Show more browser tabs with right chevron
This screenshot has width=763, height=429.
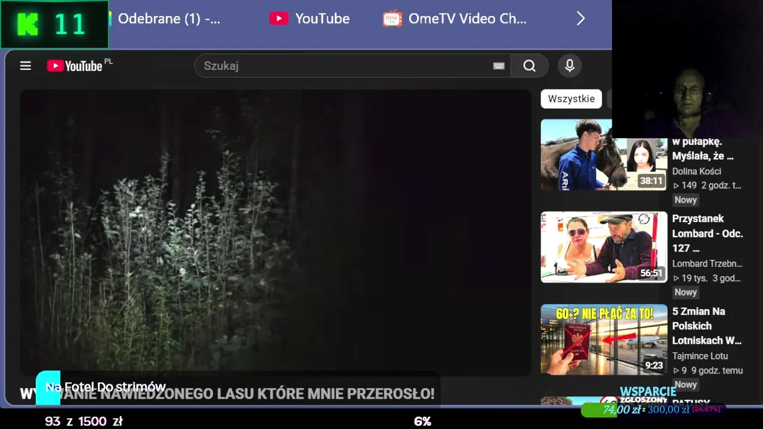tap(581, 18)
